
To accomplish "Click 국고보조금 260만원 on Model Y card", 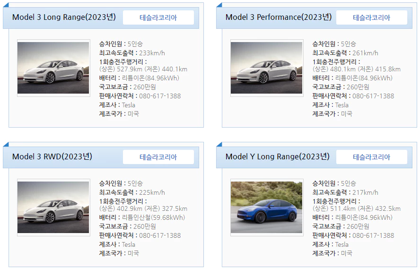I will (341, 226).
